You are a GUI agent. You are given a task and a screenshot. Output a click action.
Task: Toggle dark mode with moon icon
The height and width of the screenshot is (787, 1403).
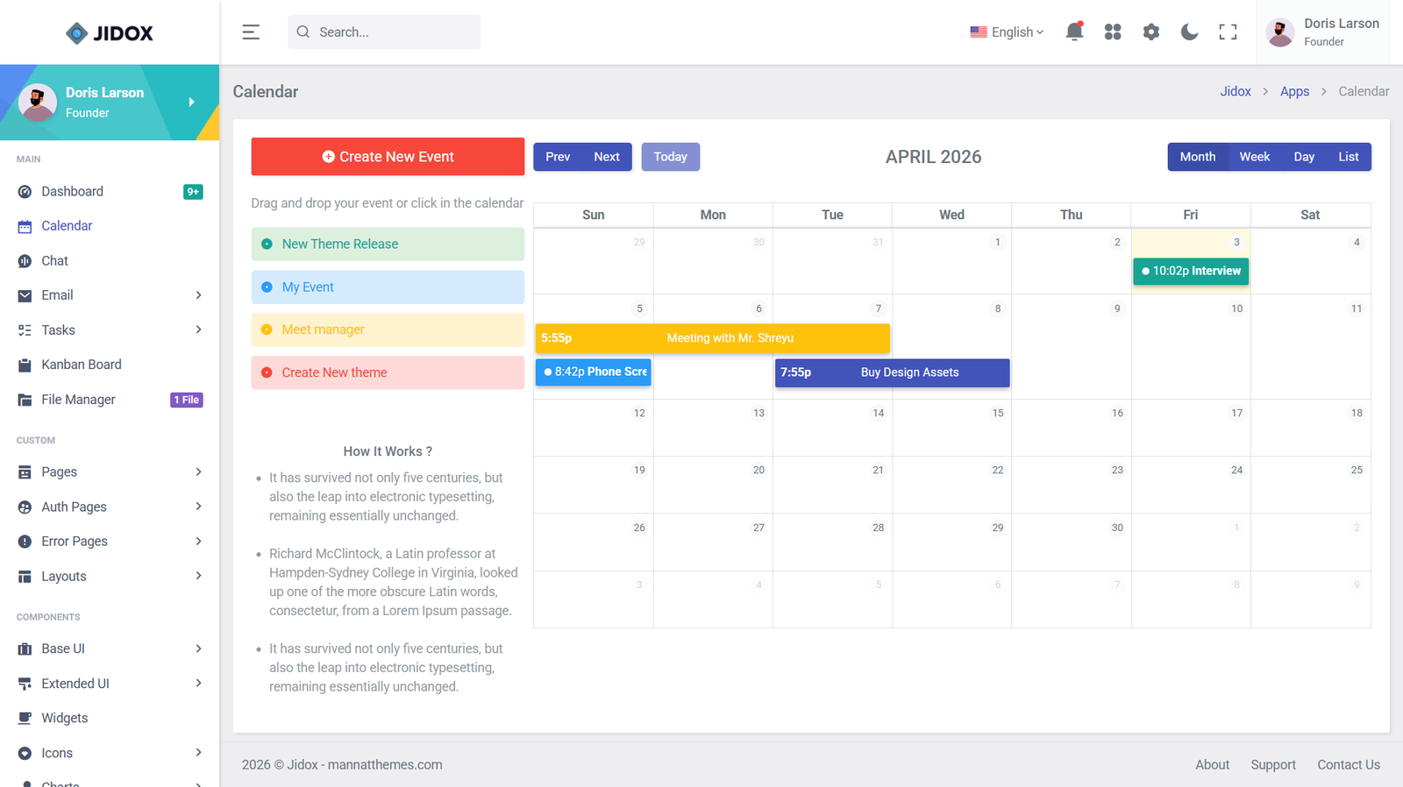[1189, 32]
